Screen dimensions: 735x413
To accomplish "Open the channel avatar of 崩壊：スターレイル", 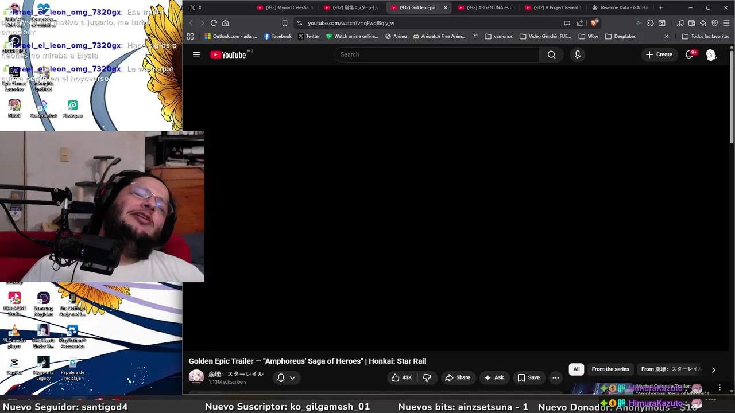I will click(x=196, y=377).
